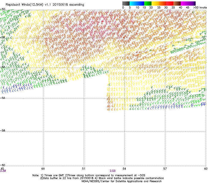Click the brown 35-40 knots color segment
This screenshot has width=208, height=183.
[x=177, y=3]
